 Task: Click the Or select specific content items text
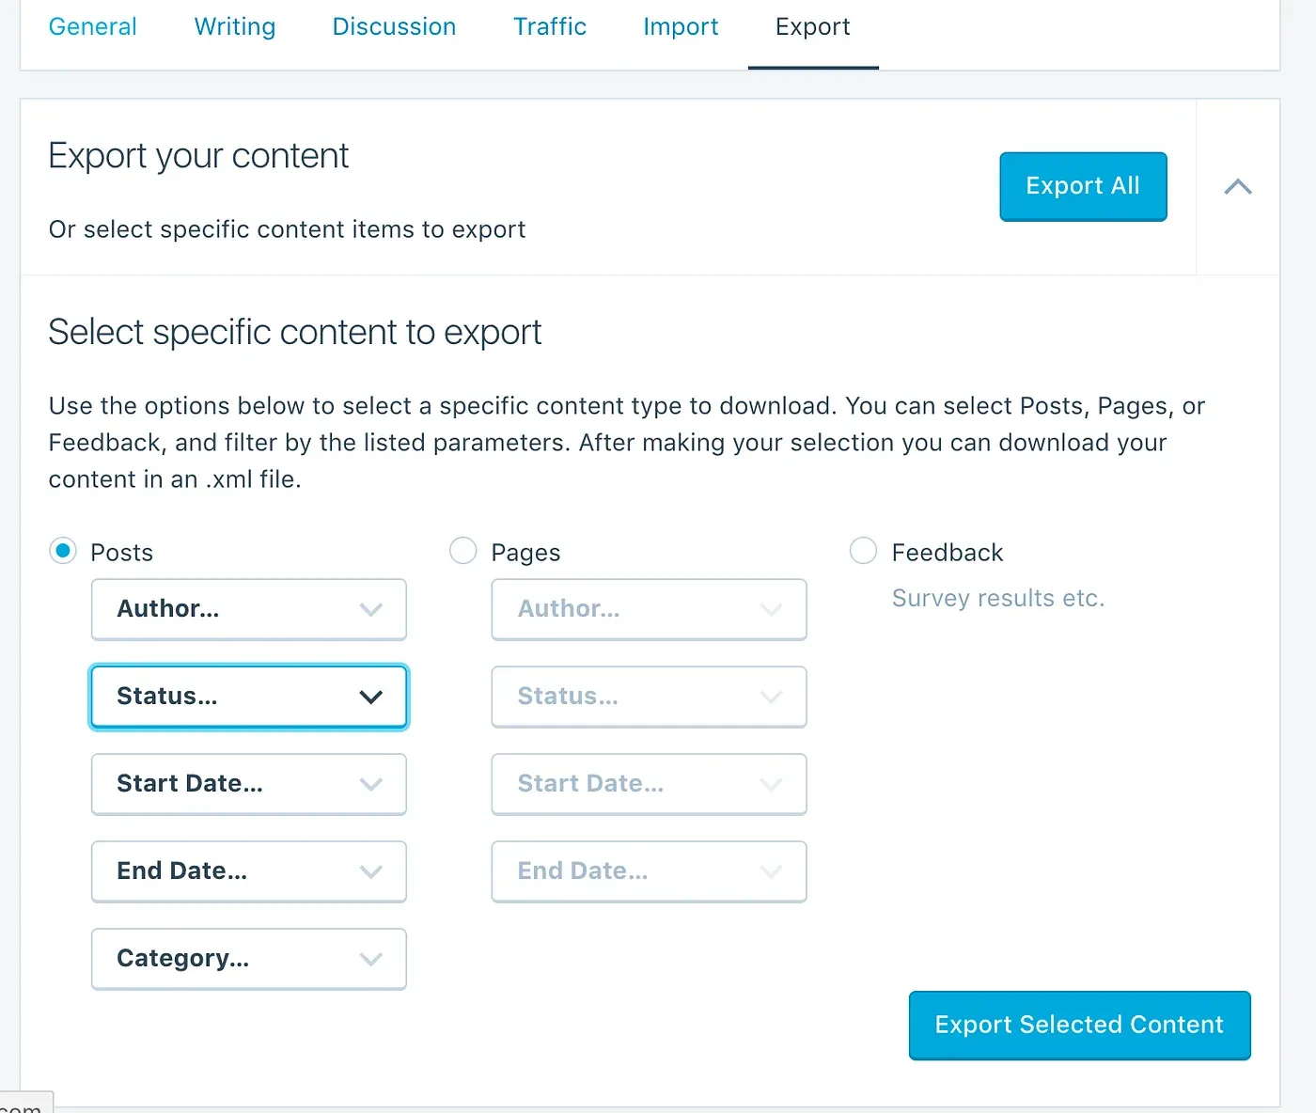coord(287,229)
